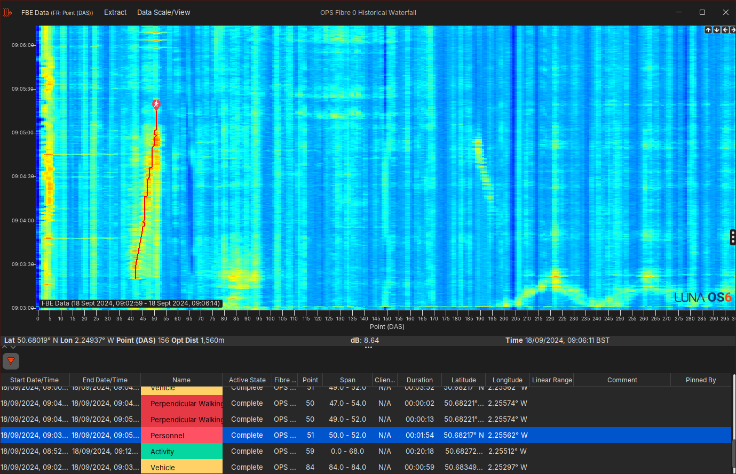Sort table by Duration column header

pos(420,380)
